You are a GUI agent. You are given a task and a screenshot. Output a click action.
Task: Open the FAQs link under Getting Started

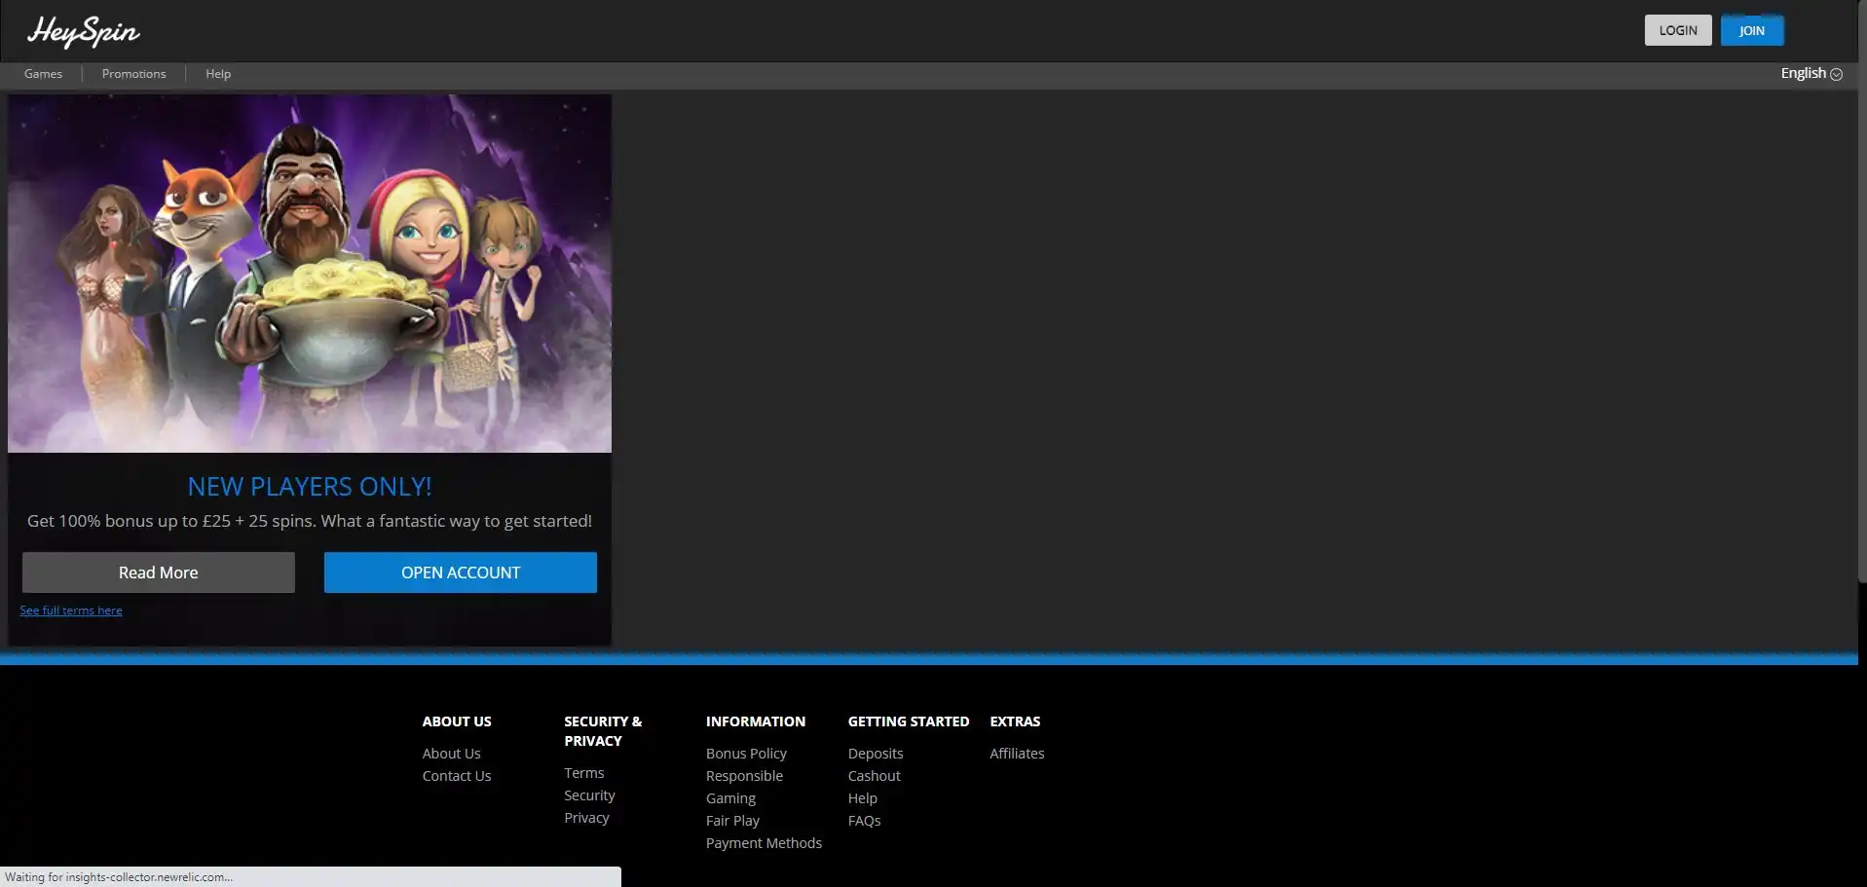(x=864, y=821)
